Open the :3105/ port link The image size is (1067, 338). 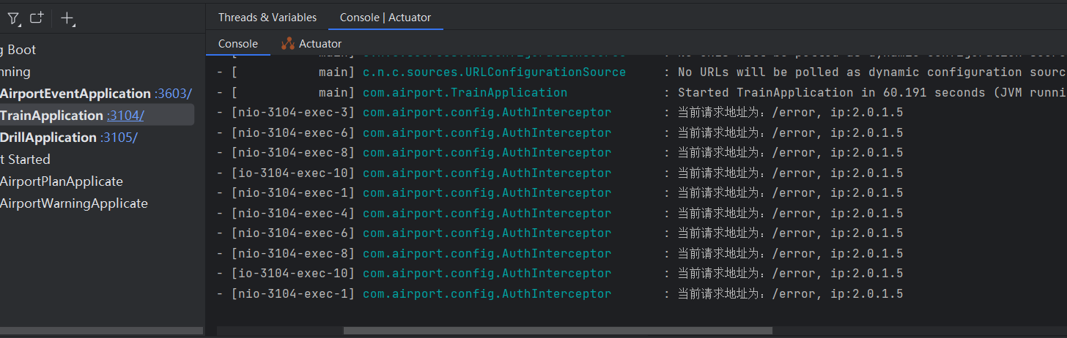(x=119, y=138)
